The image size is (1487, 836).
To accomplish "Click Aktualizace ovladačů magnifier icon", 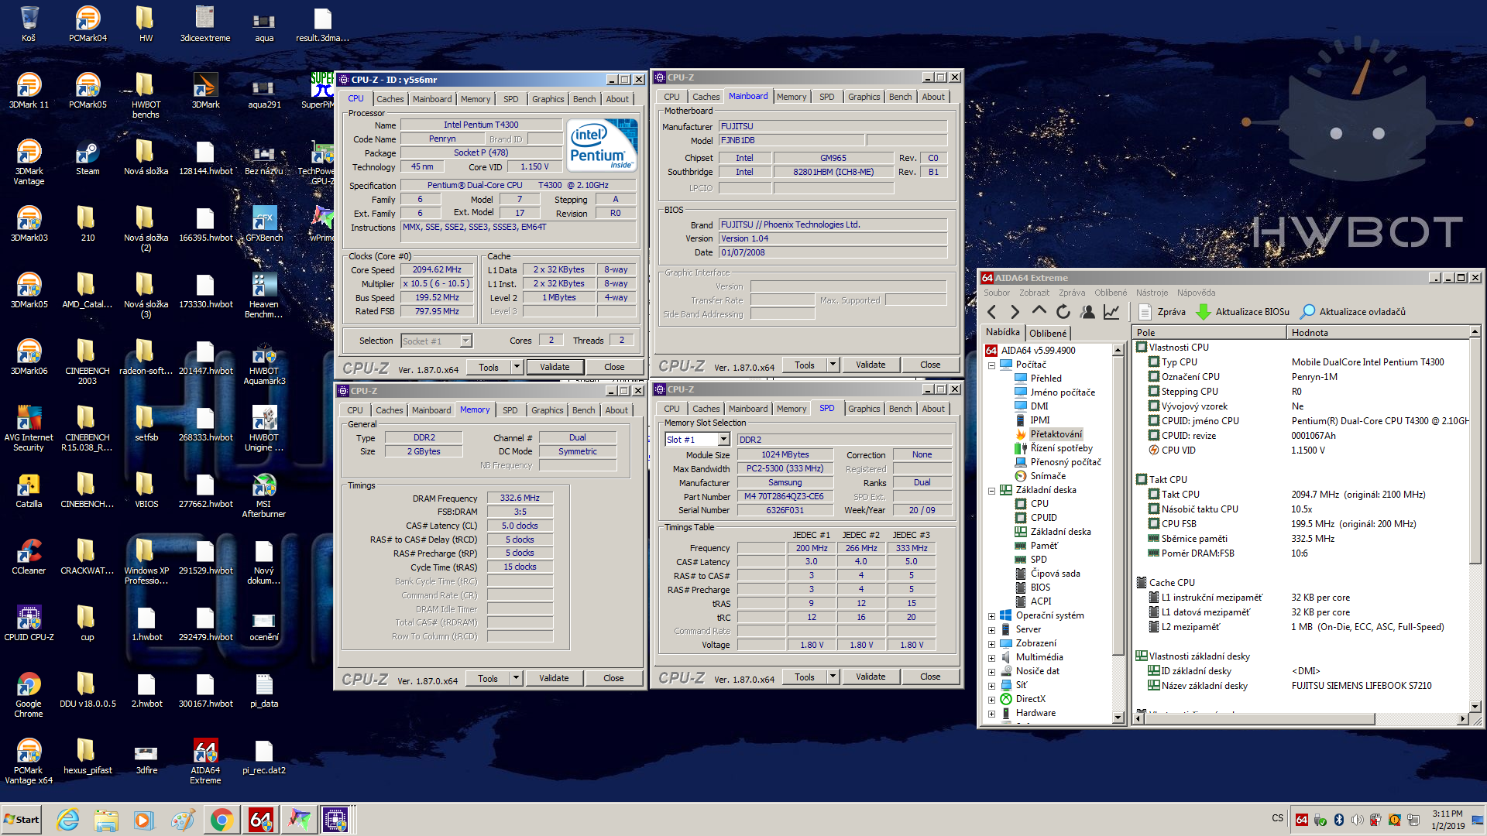I will tap(1307, 312).
